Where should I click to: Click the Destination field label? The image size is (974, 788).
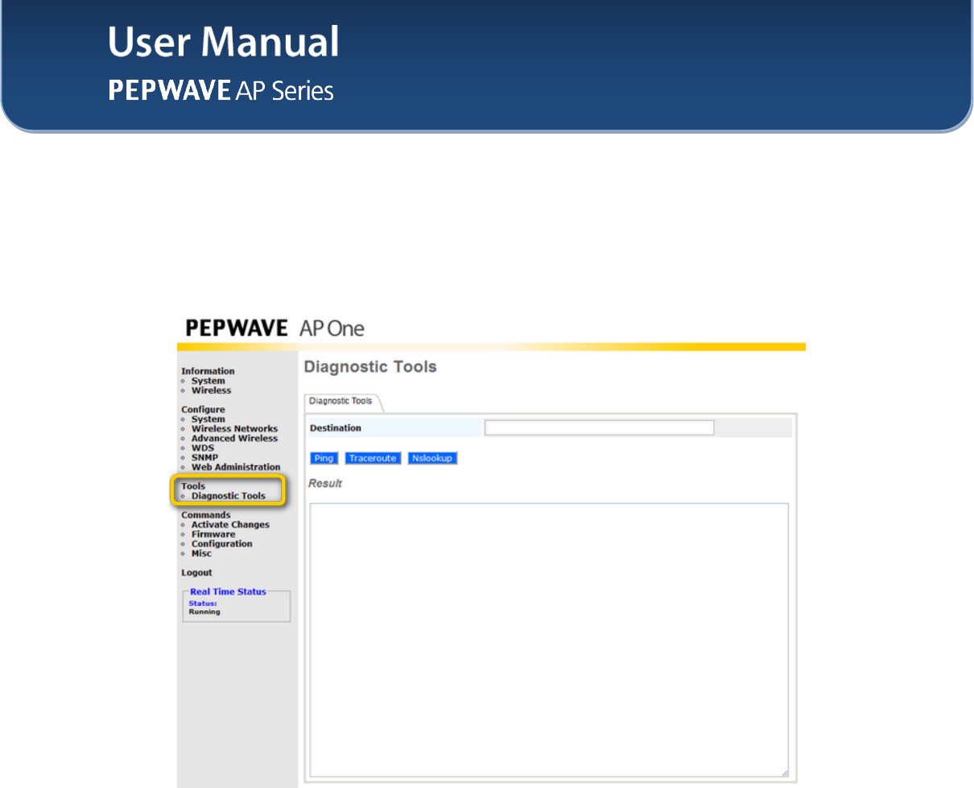pos(336,428)
